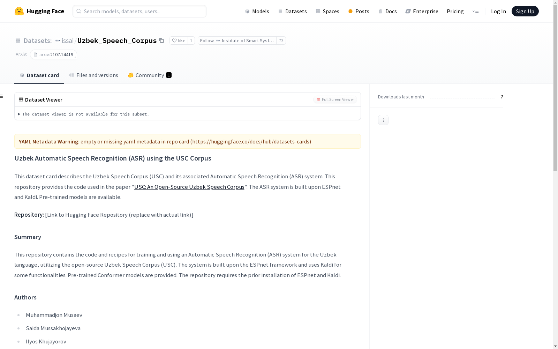Viewport: 558px width, 349px height.
Task: Open the Datasets page from navbar
Action: [x=292, y=11]
